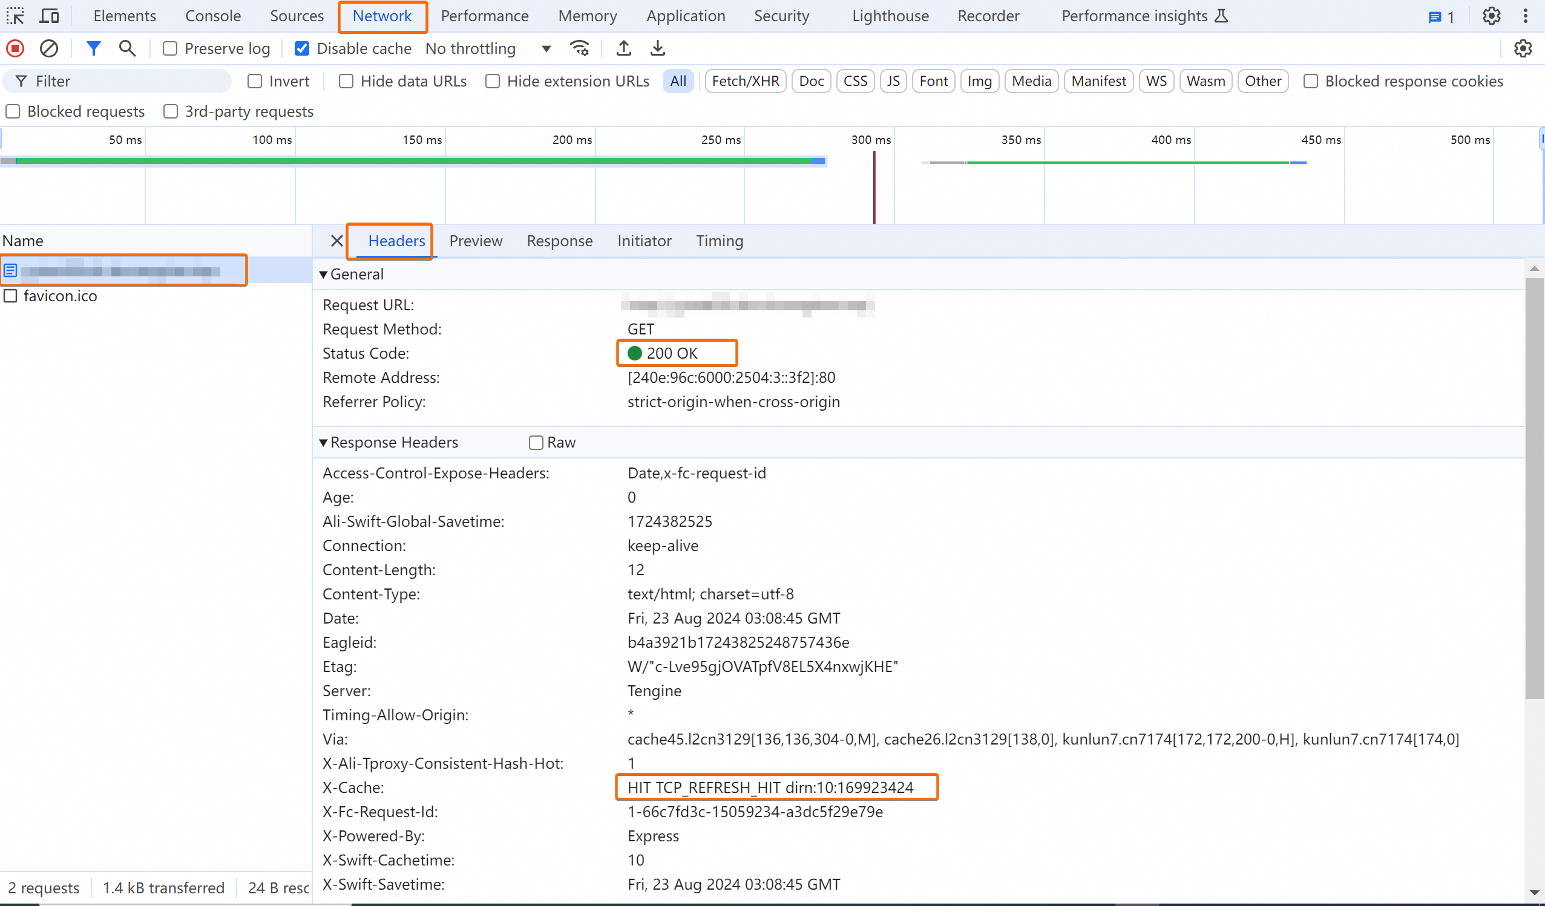Expand the General section disclosure triangle

pyautogui.click(x=323, y=273)
